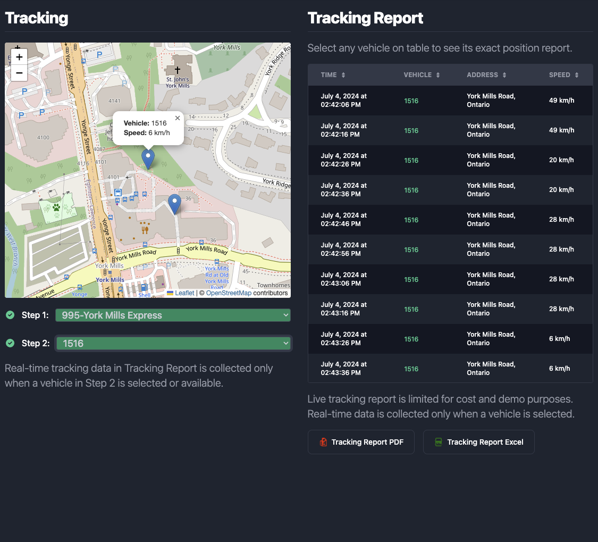Click the 49 km/h speed at 02:42:06 PM
This screenshot has width=598, height=542.
click(561, 101)
